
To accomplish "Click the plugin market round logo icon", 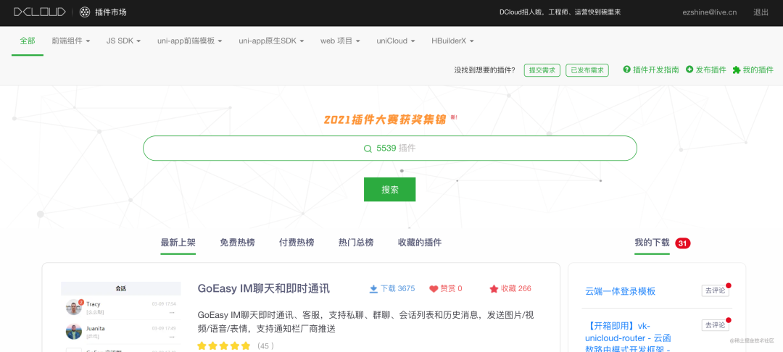I will pos(85,12).
